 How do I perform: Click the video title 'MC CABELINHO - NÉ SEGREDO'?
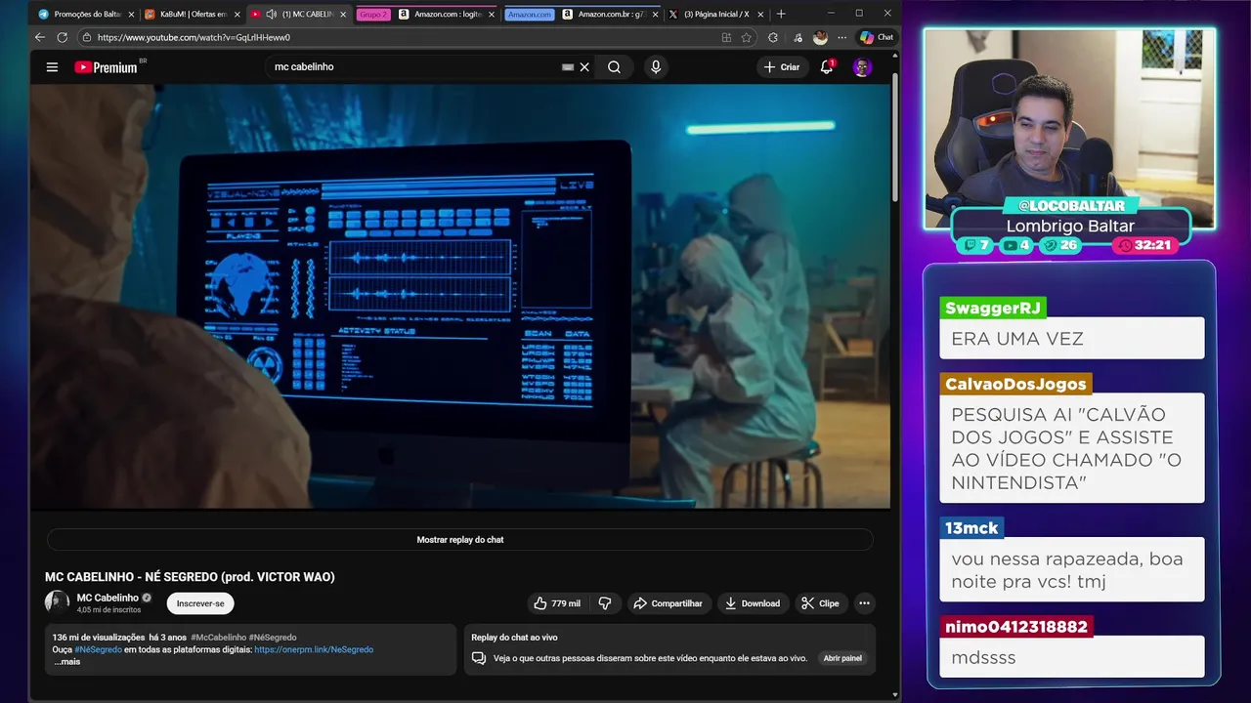coord(190,577)
